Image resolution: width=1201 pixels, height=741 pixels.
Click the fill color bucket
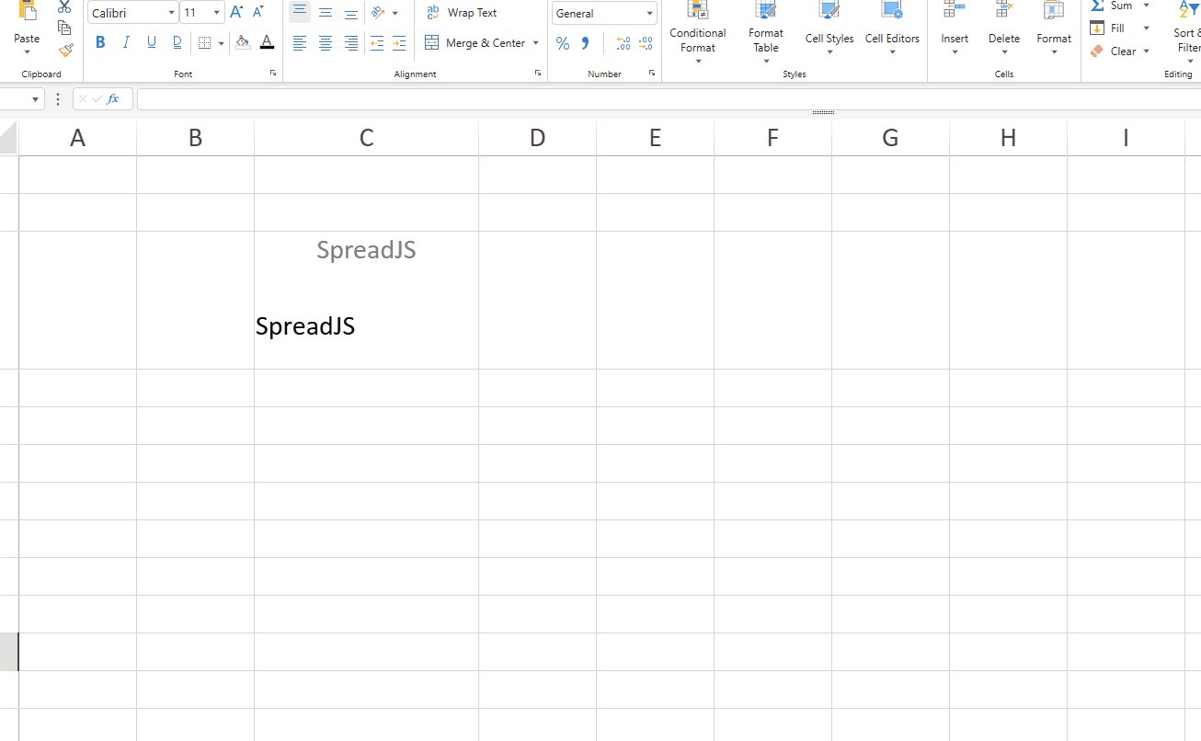pos(243,42)
